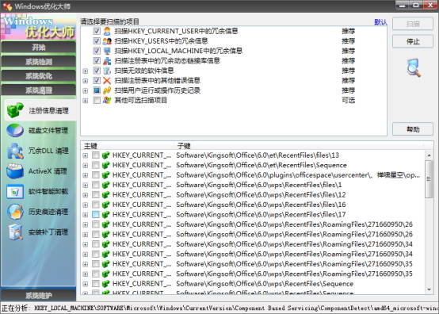Click green registry icon for wps\RecentFiles\files\17
Screen dimensions: 439x314
pos(105,215)
